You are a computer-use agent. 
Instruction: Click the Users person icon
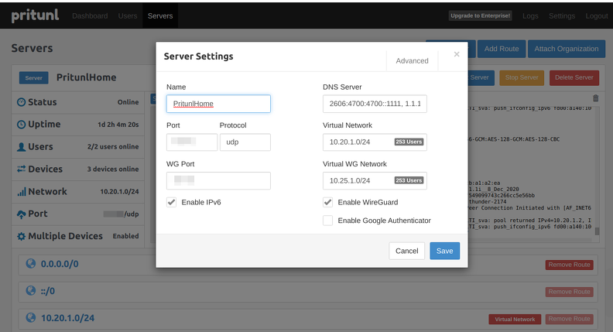[21, 146]
